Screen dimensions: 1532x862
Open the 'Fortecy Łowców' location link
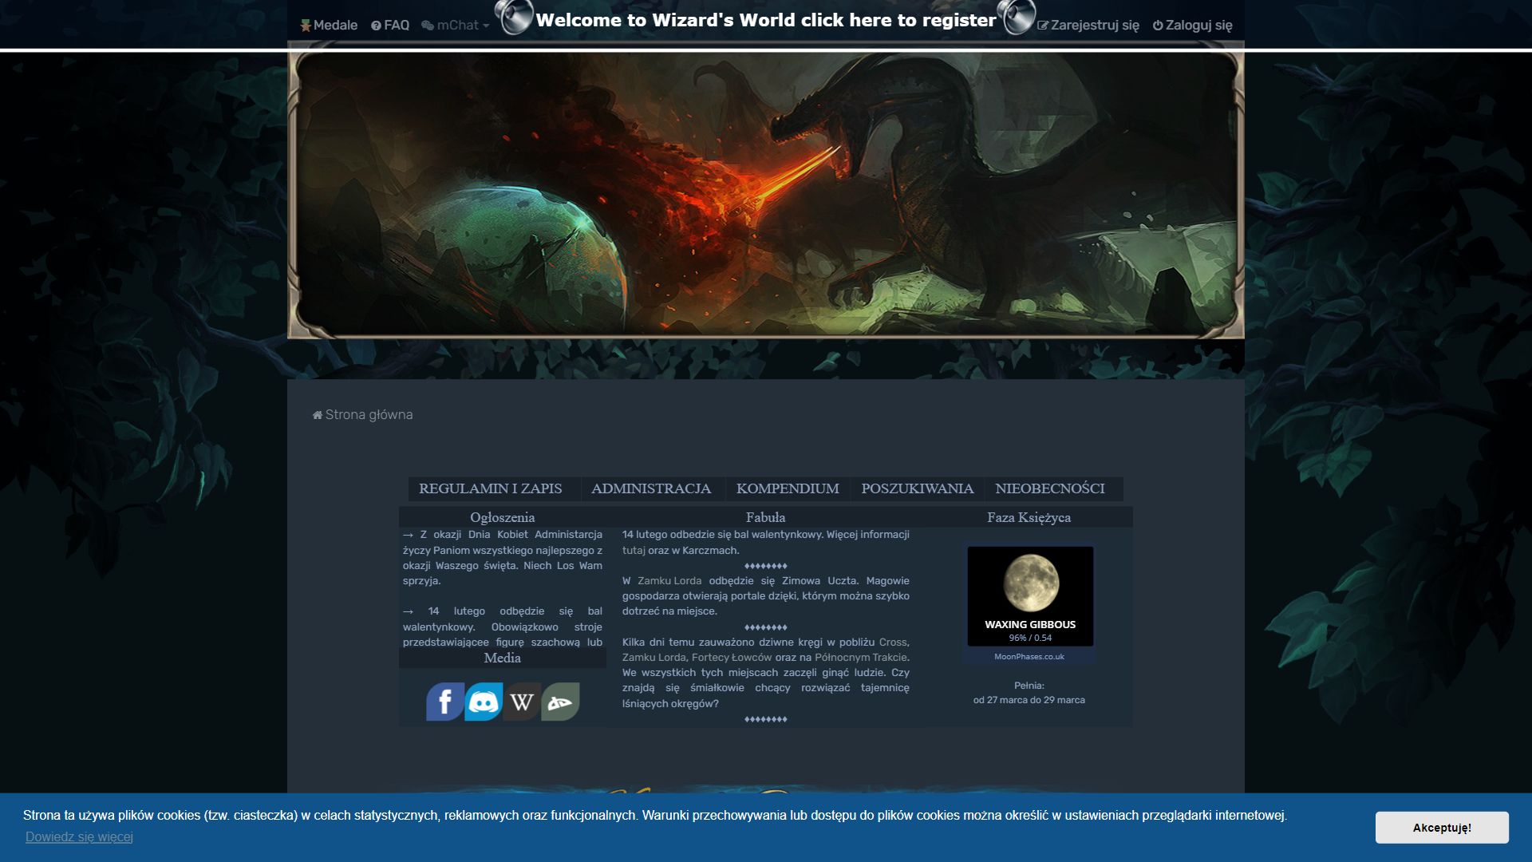click(x=732, y=658)
